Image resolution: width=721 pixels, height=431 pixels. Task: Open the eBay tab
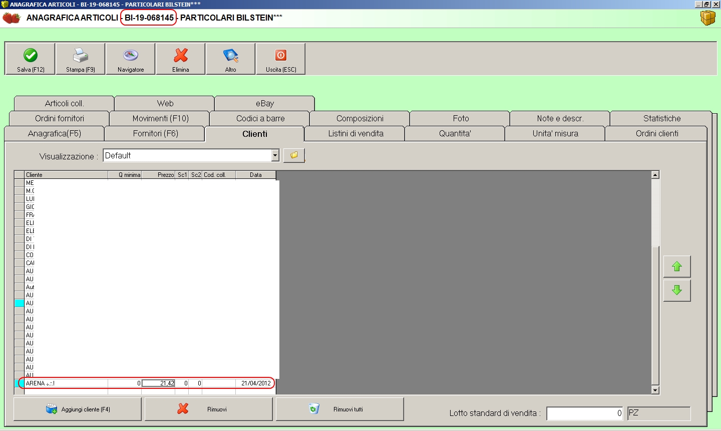point(265,103)
